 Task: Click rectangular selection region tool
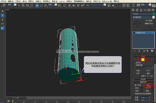28,5
